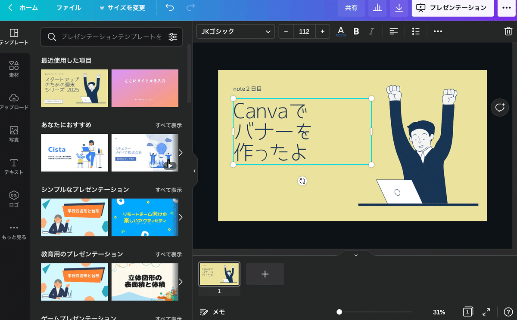
Task: Open the text color picker
Action: pyautogui.click(x=341, y=31)
